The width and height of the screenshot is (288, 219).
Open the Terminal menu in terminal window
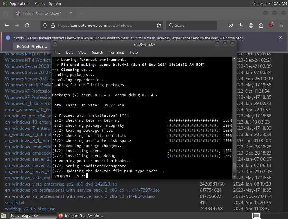[116, 52]
